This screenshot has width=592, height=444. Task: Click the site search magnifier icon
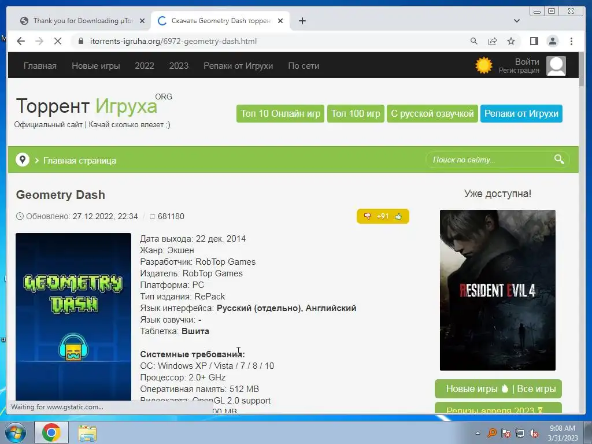tap(559, 160)
